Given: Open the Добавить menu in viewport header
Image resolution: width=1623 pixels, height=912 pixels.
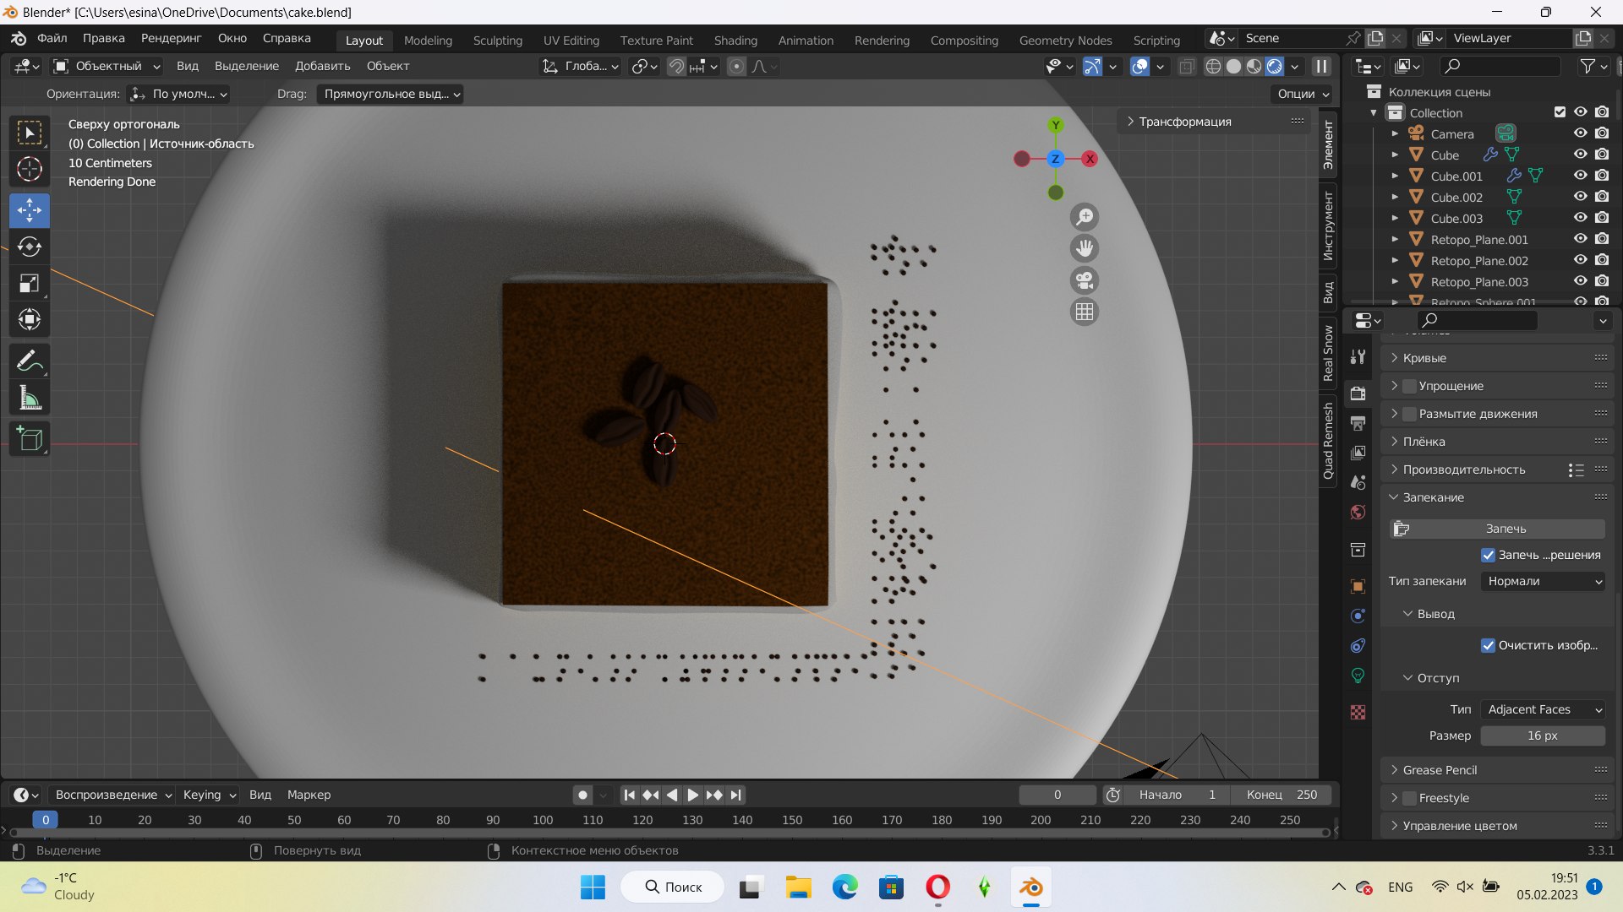Looking at the screenshot, I should [x=322, y=66].
